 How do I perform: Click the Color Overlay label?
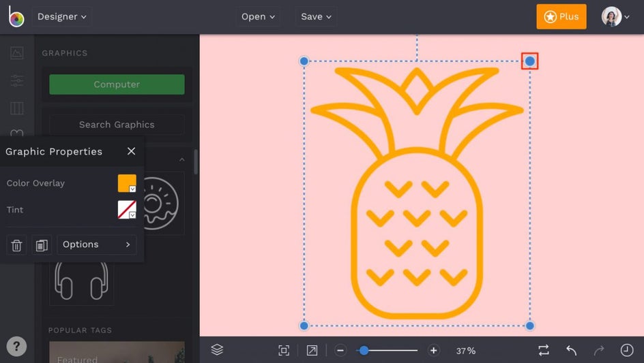35,183
